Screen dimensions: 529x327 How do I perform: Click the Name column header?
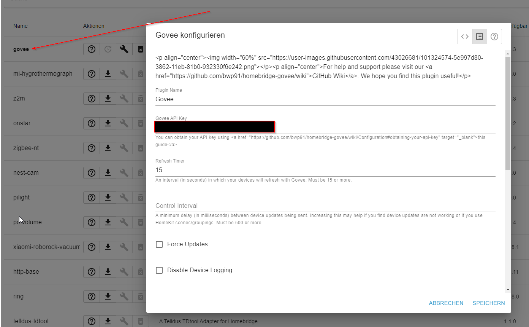pyautogui.click(x=21, y=26)
